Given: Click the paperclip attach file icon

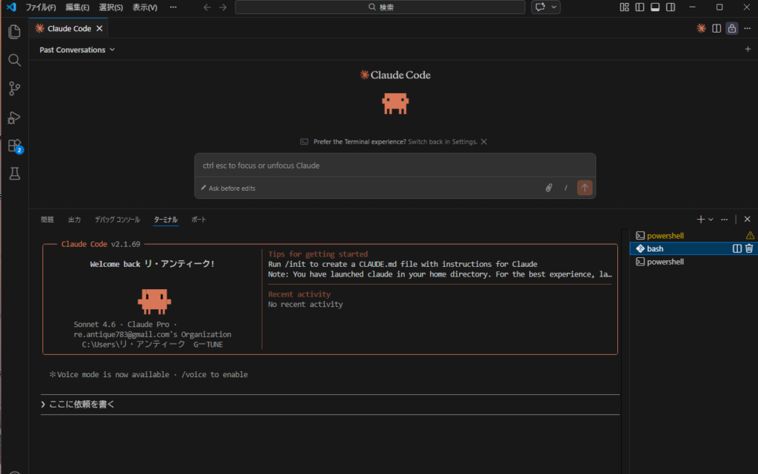Looking at the screenshot, I should (x=549, y=188).
